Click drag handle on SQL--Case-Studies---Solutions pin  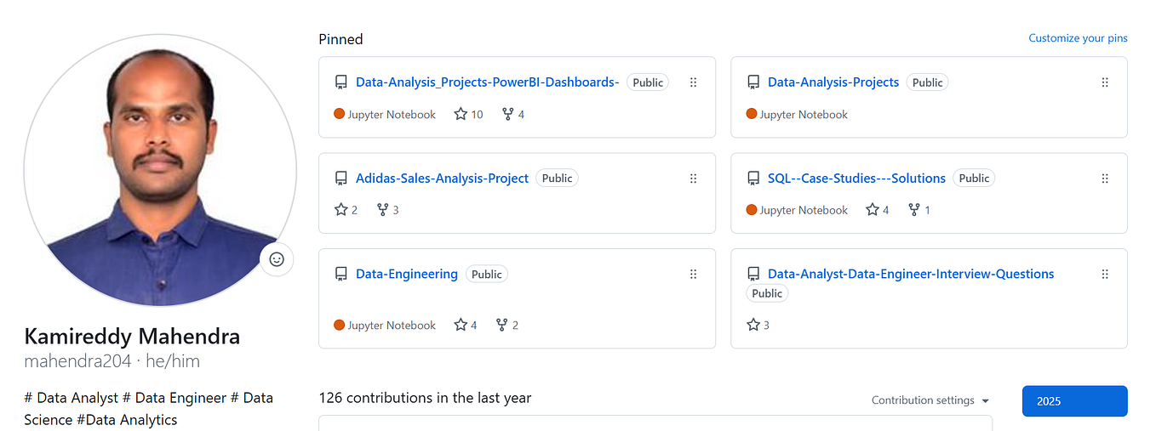[x=1105, y=179]
